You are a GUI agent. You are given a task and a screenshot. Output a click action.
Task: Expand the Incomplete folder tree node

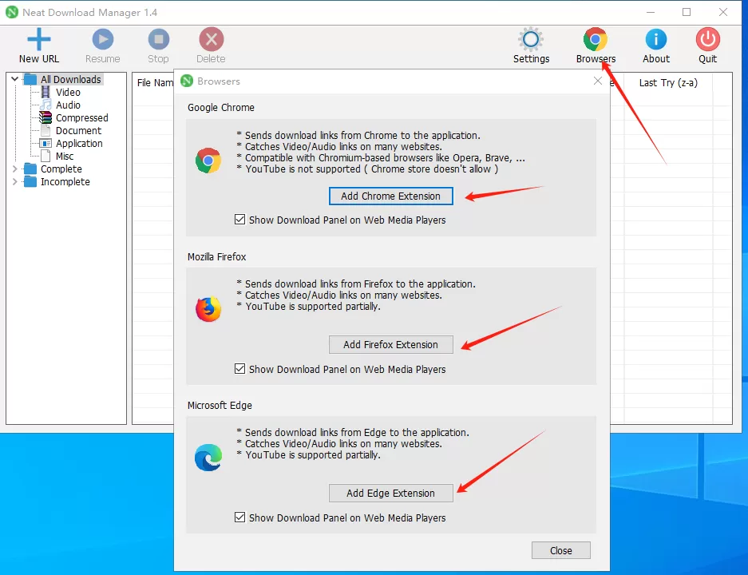pyautogui.click(x=14, y=182)
